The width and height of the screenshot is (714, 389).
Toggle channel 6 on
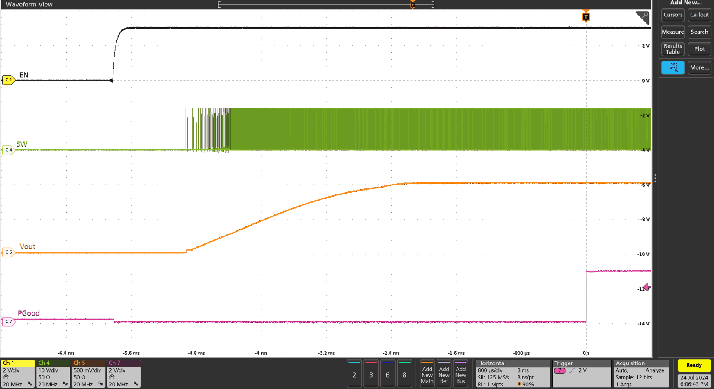388,374
